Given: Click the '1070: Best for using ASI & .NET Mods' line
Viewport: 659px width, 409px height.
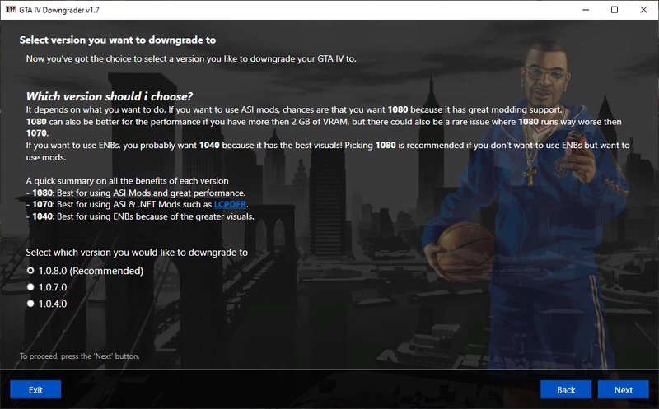Looking at the screenshot, I should pyautogui.click(x=137, y=204).
